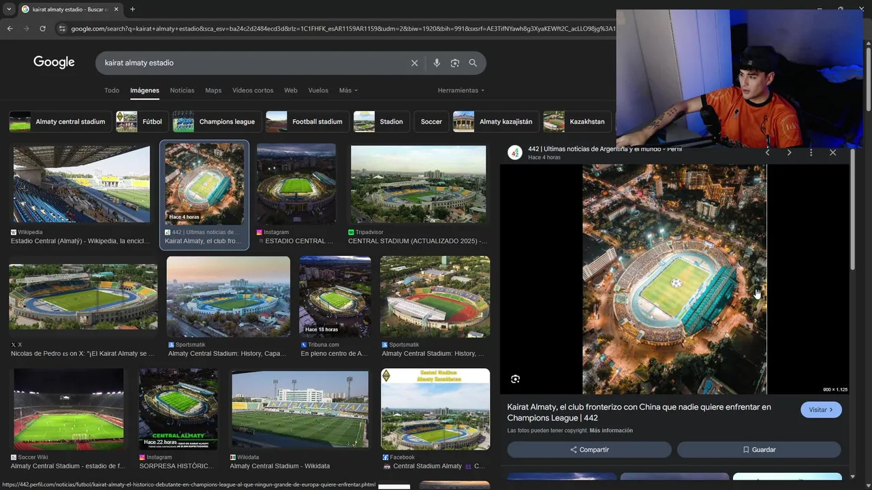Start voice search with microphone icon
This screenshot has width=872, height=490.
point(437,63)
